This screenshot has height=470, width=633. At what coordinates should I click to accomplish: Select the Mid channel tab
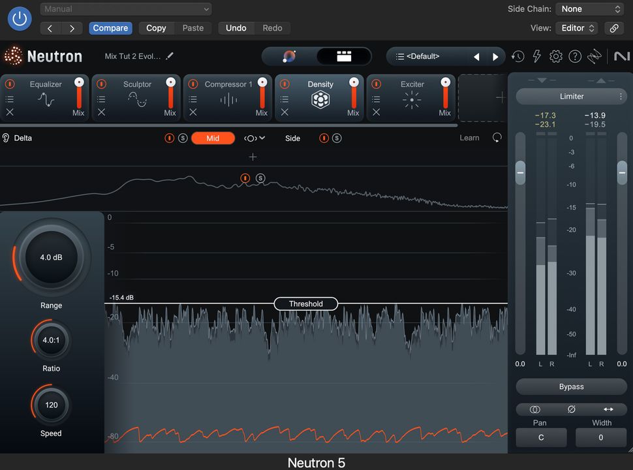click(213, 138)
